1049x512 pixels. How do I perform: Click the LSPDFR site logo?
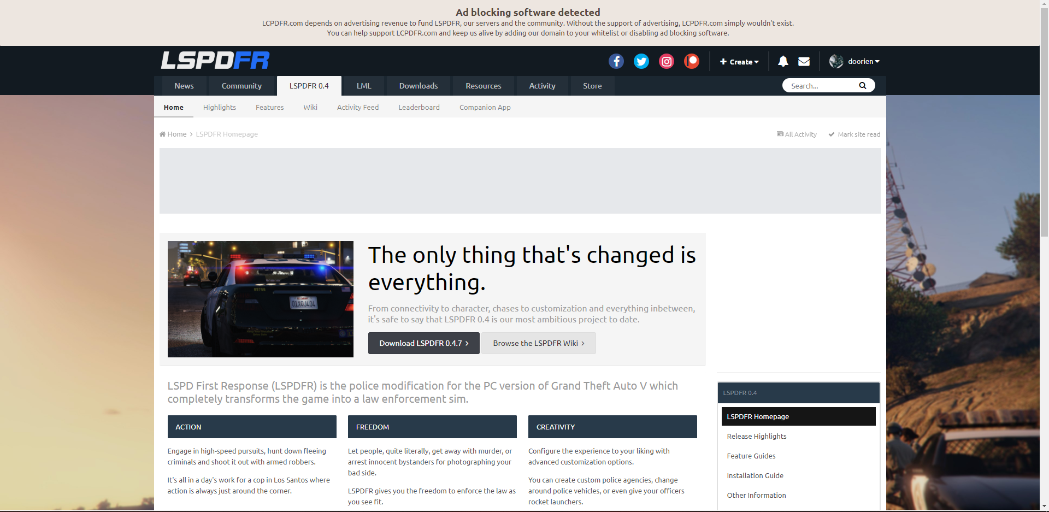point(215,60)
